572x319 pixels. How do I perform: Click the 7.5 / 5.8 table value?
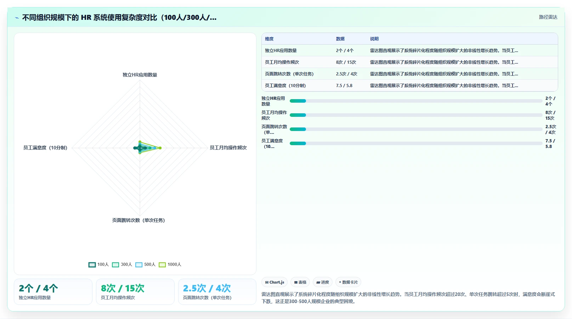pos(344,86)
